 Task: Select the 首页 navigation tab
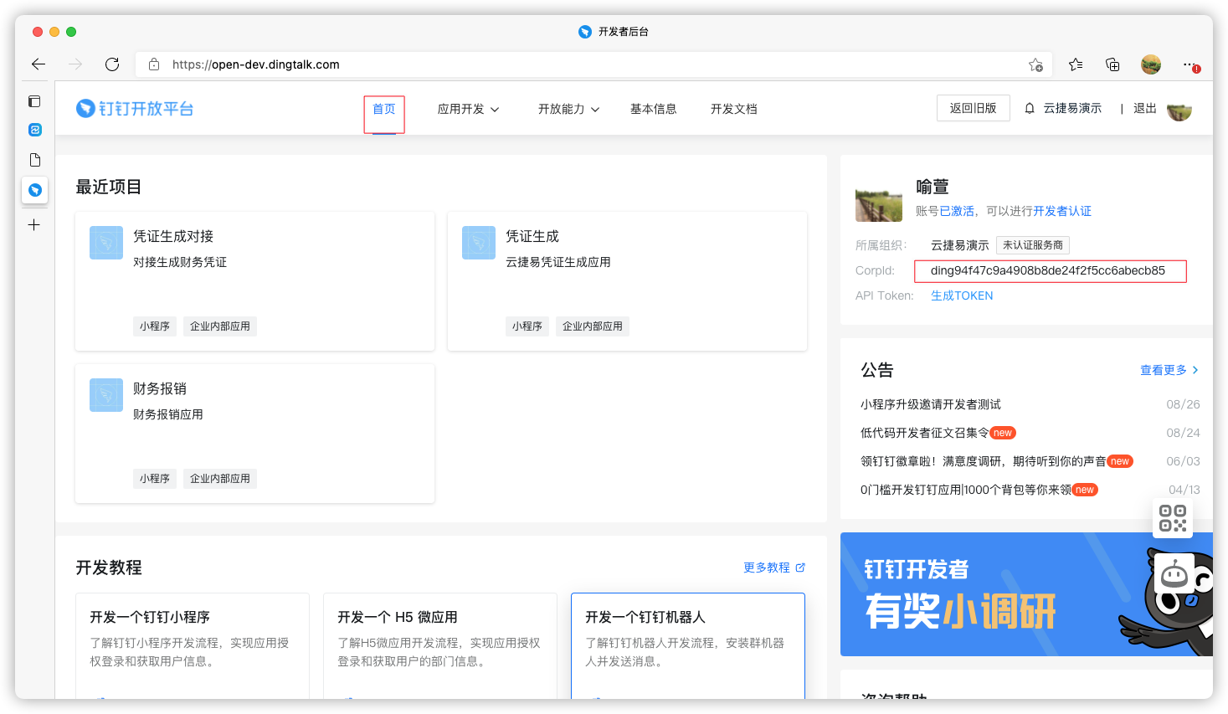point(384,109)
